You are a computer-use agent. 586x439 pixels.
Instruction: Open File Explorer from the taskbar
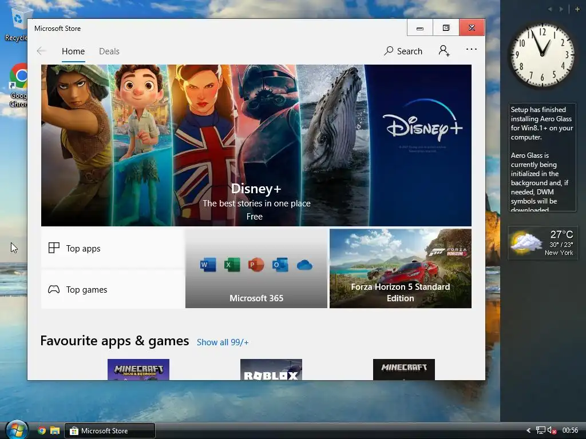click(55, 430)
